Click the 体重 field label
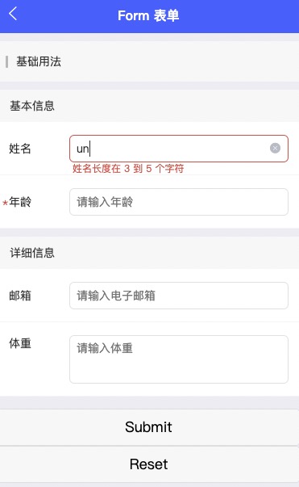 pyautogui.click(x=20, y=343)
